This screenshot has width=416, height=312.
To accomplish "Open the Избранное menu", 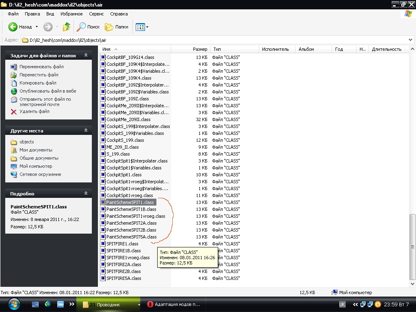I will [x=71, y=14].
